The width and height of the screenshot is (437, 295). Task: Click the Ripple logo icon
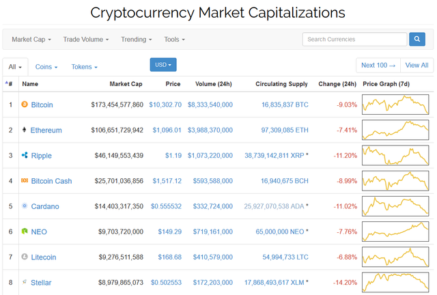click(x=25, y=156)
